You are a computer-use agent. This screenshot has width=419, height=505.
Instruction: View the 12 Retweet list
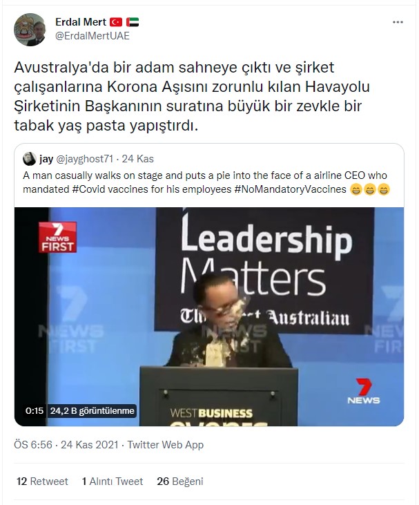click(42, 482)
